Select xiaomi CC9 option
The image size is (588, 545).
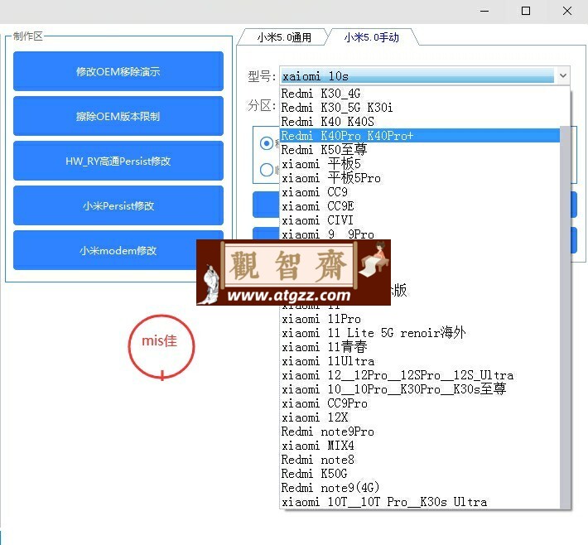[x=420, y=192]
